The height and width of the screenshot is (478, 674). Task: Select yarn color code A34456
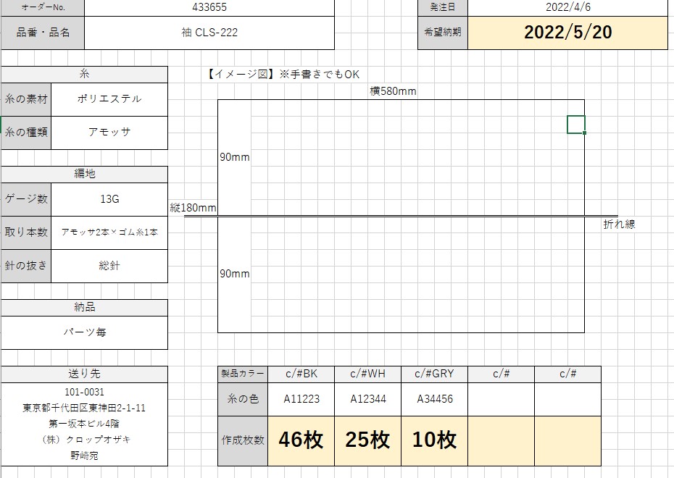[435, 399]
